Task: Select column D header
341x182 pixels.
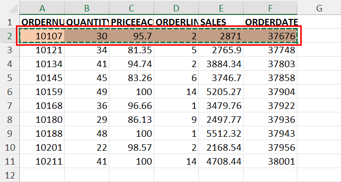Action: click(x=176, y=8)
